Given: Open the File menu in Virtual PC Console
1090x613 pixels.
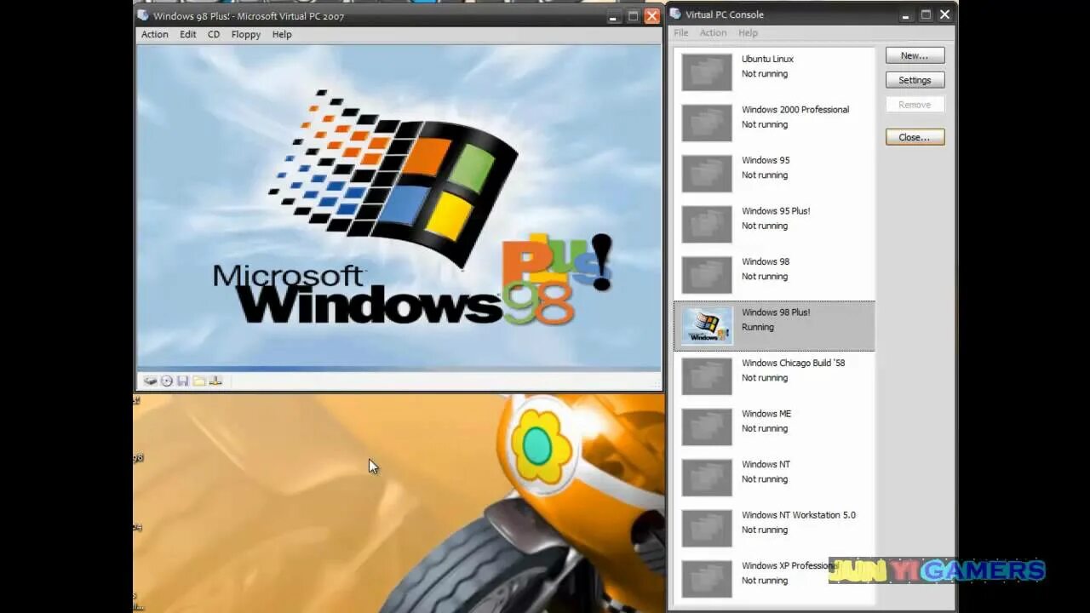Looking at the screenshot, I should click(x=681, y=32).
